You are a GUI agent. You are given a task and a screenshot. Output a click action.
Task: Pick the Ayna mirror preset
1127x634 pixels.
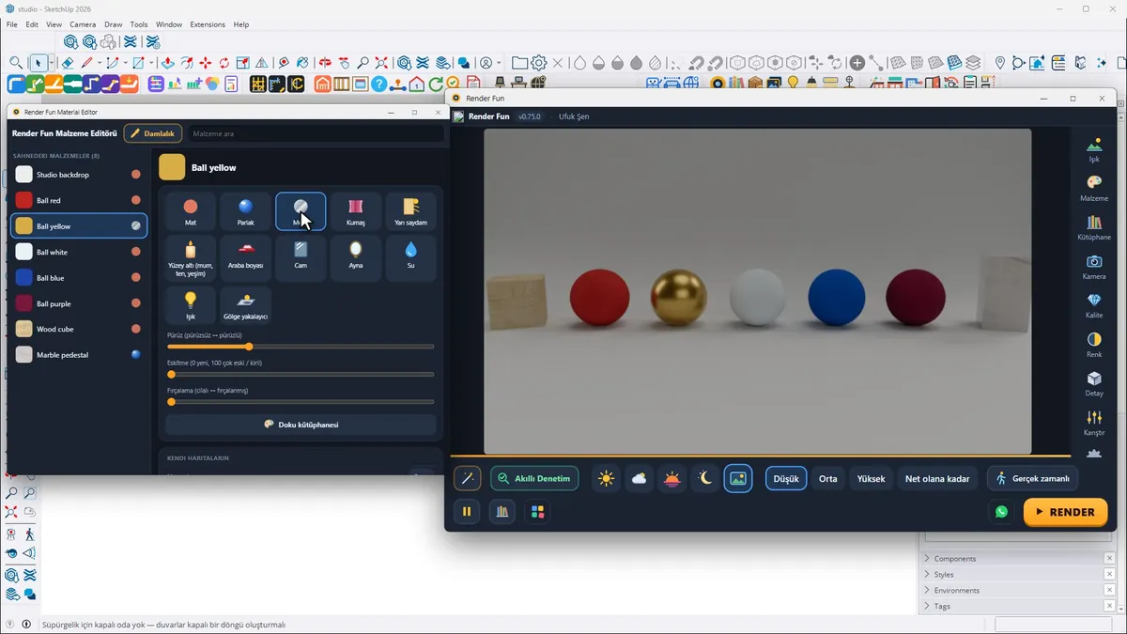356,258
